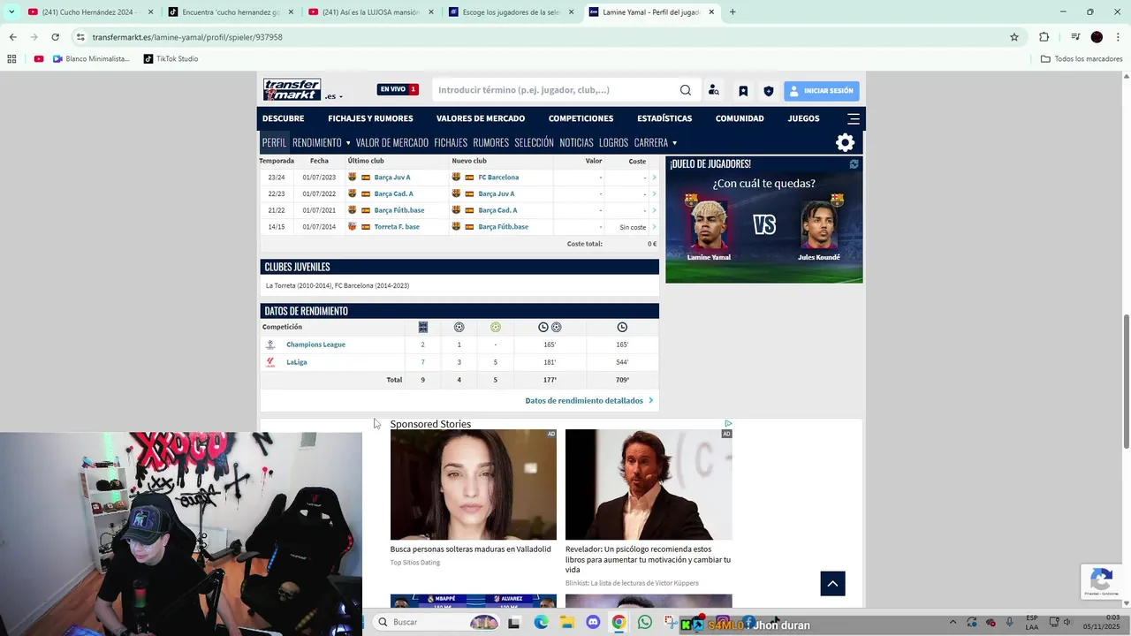Open Datos de rendimiento detallados link
Image resolution: width=1131 pixels, height=636 pixels.
click(589, 400)
